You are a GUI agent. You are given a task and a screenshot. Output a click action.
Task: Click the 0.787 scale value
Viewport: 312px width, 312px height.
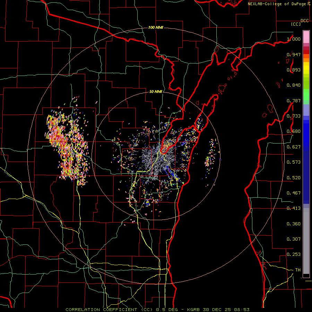pos(294,101)
